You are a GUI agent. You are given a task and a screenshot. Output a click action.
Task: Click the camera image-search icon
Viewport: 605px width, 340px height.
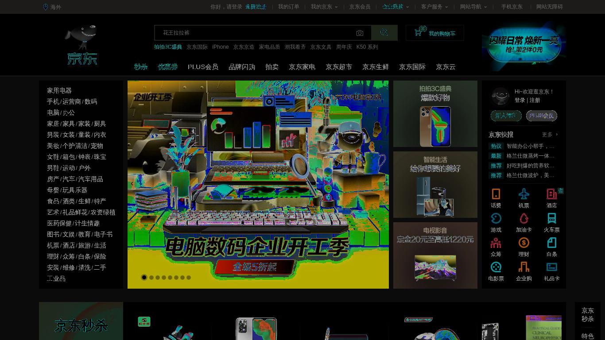tap(360, 33)
